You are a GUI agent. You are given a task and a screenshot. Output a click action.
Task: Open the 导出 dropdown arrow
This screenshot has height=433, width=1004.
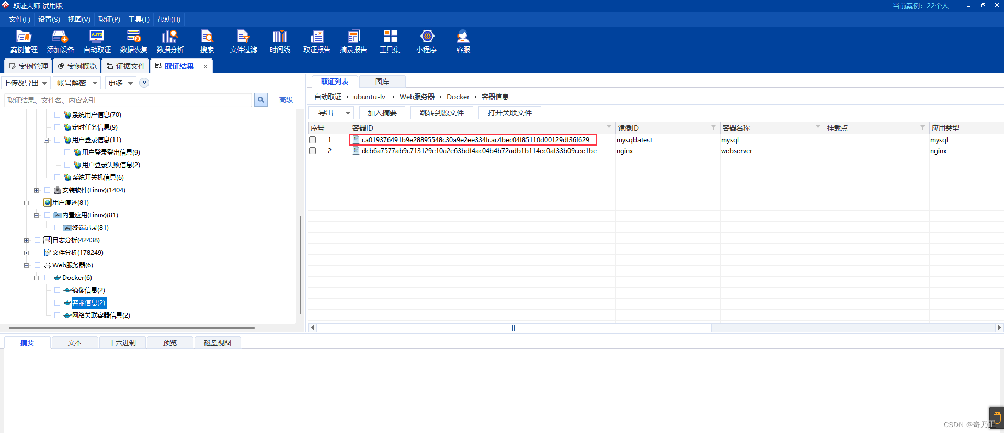tap(348, 113)
